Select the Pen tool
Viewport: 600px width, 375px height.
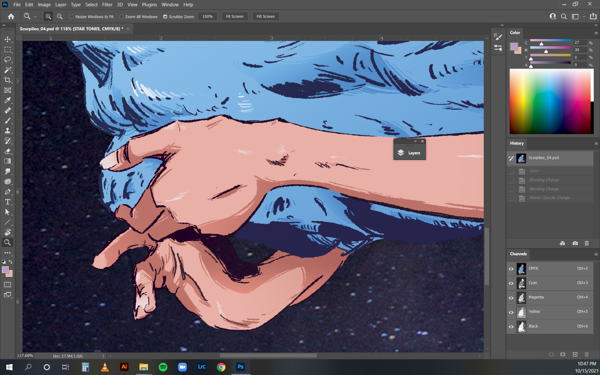7,192
